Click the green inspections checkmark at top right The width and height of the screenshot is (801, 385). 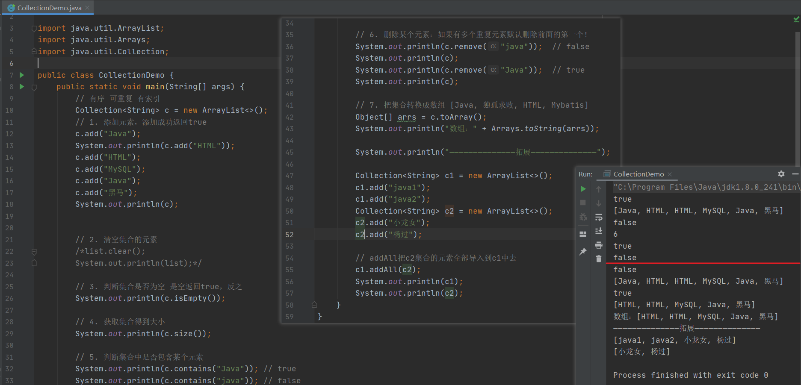click(x=795, y=19)
